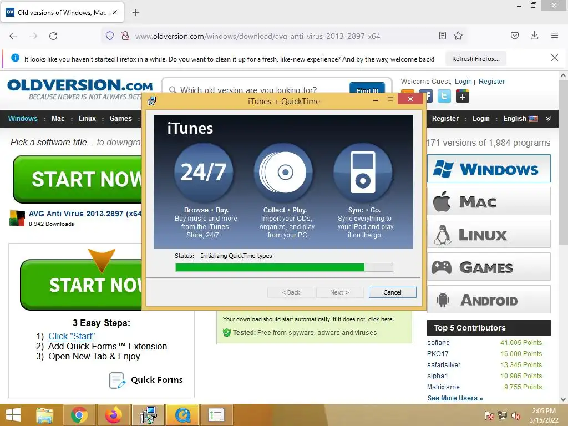
Task: Select the Games platform banner
Action: coord(489,267)
